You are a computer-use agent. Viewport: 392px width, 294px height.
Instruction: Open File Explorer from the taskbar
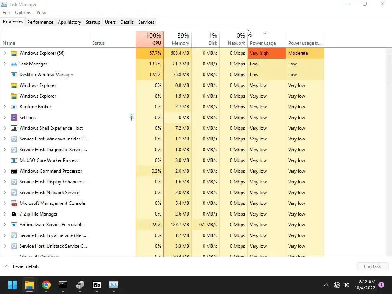click(x=29, y=285)
